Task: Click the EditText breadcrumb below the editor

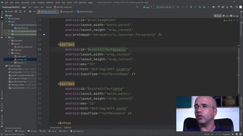Action: (x=68, y=128)
